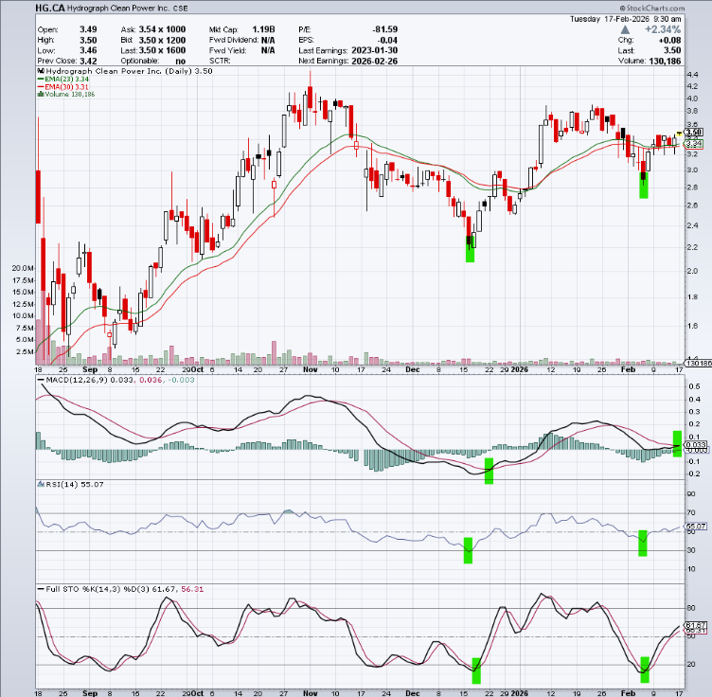712x697 pixels.
Task: Click the Fwd Dividend N/A value
Action: (x=268, y=40)
